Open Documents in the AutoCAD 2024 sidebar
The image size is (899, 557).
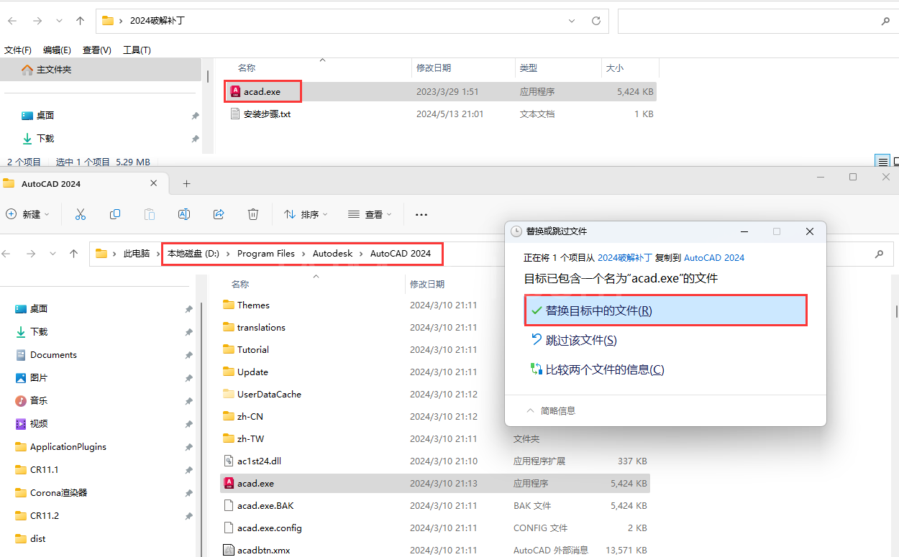point(53,354)
